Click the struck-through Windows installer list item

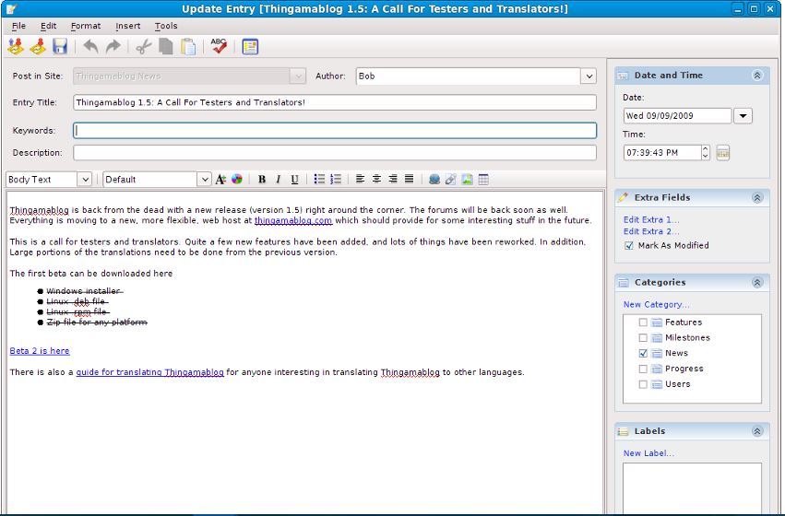[84, 291]
